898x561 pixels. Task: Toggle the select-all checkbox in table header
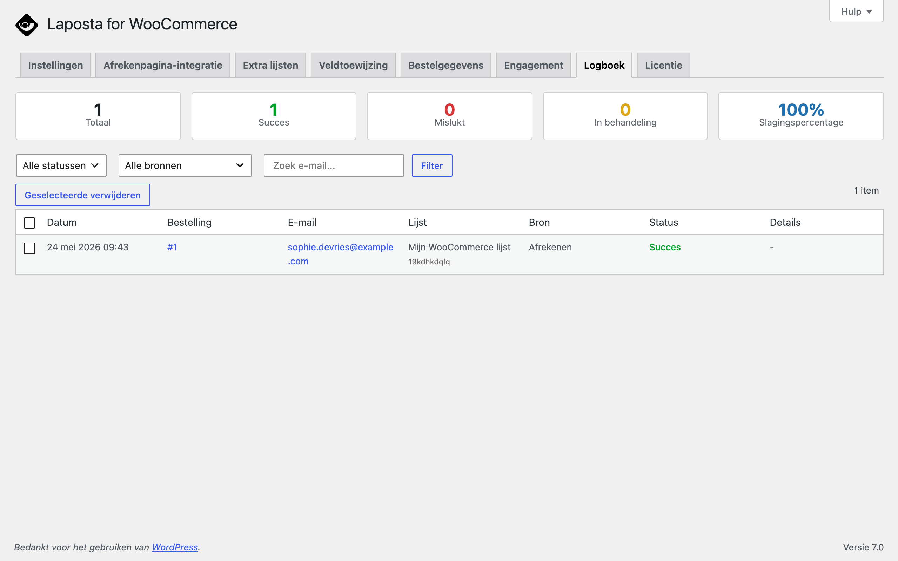29,223
